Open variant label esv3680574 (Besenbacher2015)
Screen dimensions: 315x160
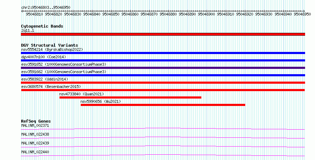(x=51, y=87)
